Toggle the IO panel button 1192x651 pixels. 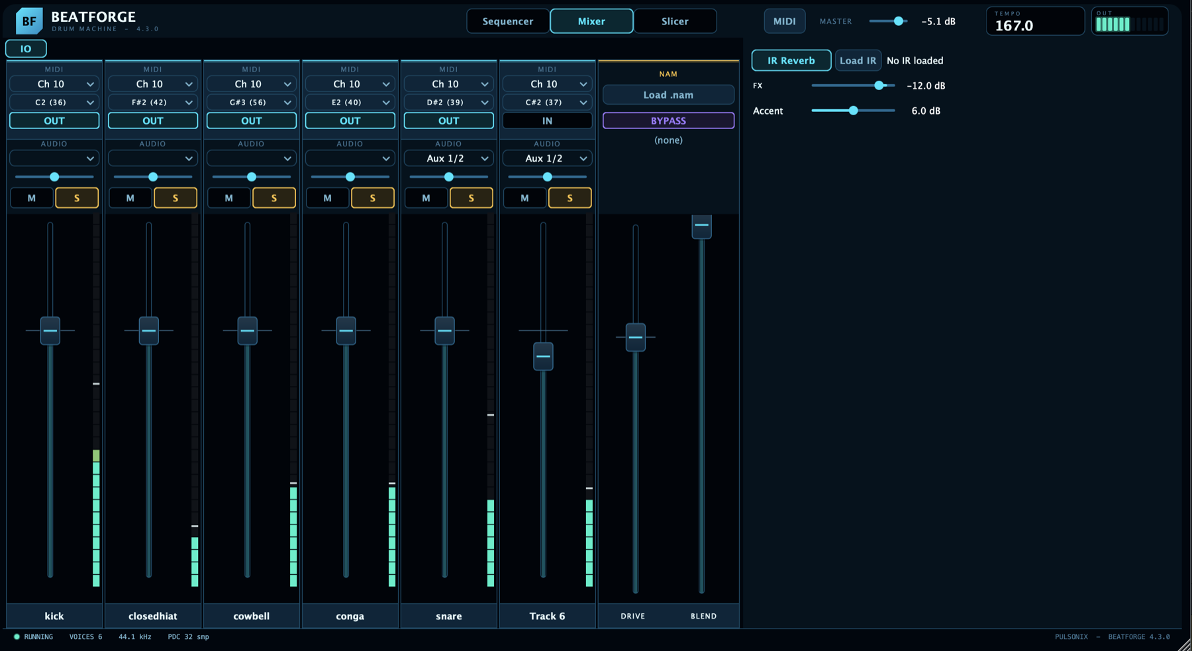26,48
